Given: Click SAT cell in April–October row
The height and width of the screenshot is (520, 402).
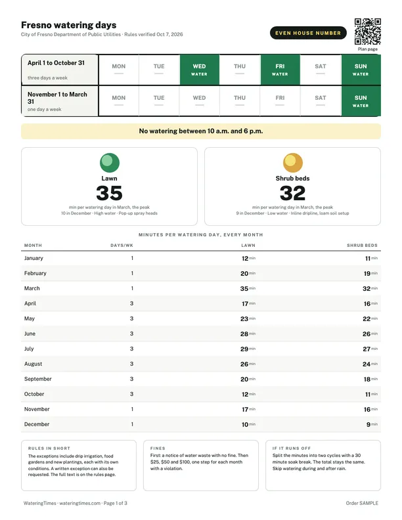Looking at the screenshot, I should [x=321, y=70].
